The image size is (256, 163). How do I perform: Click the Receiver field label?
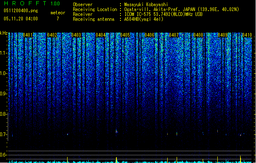83,14
